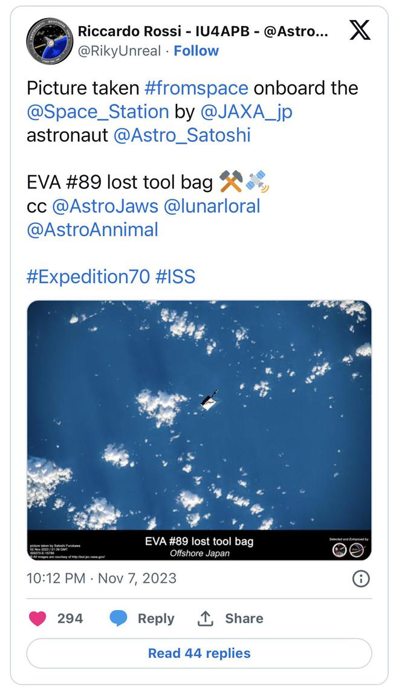The width and height of the screenshot is (399, 694).
Task: Open Riccardo Rossi's profile avatar
Action: coord(49,42)
